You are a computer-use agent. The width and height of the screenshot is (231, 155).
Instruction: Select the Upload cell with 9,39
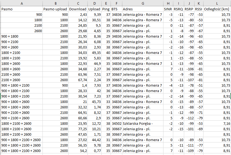click(x=95, y=15)
